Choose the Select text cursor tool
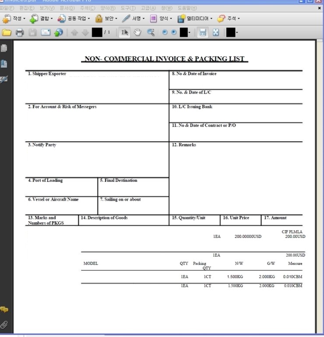324x337 pixels. point(124,32)
